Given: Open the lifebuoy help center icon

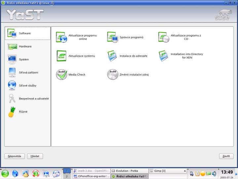Looking at the screenshot, I should (x=36, y=174).
